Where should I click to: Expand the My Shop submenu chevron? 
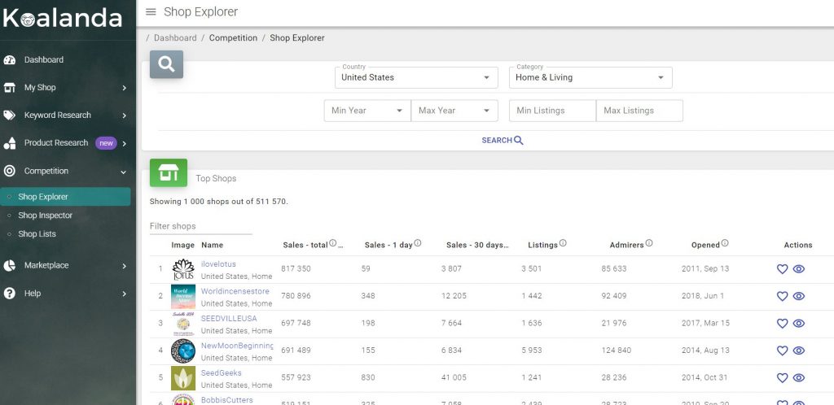click(x=124, y=88)
